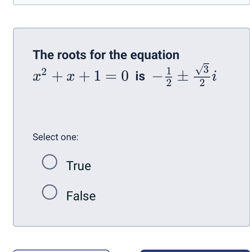The height and width of the screenshot is (252, 250).
Task: Click the word "is" in the question
Action: coord(140,76)
